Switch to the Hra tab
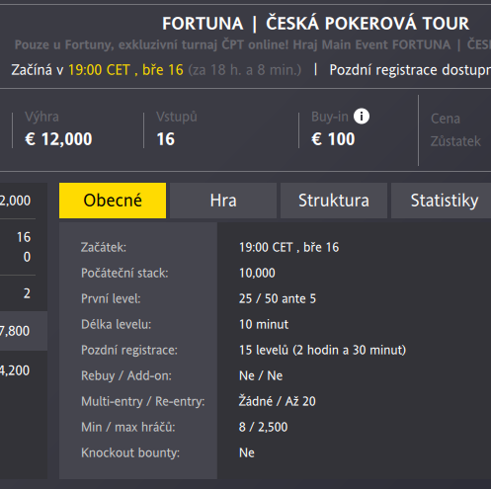 [223, 201]
